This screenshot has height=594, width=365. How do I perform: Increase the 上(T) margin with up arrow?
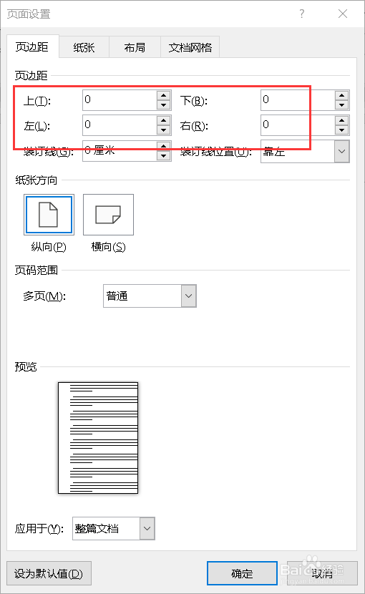[x=164, y=95]
